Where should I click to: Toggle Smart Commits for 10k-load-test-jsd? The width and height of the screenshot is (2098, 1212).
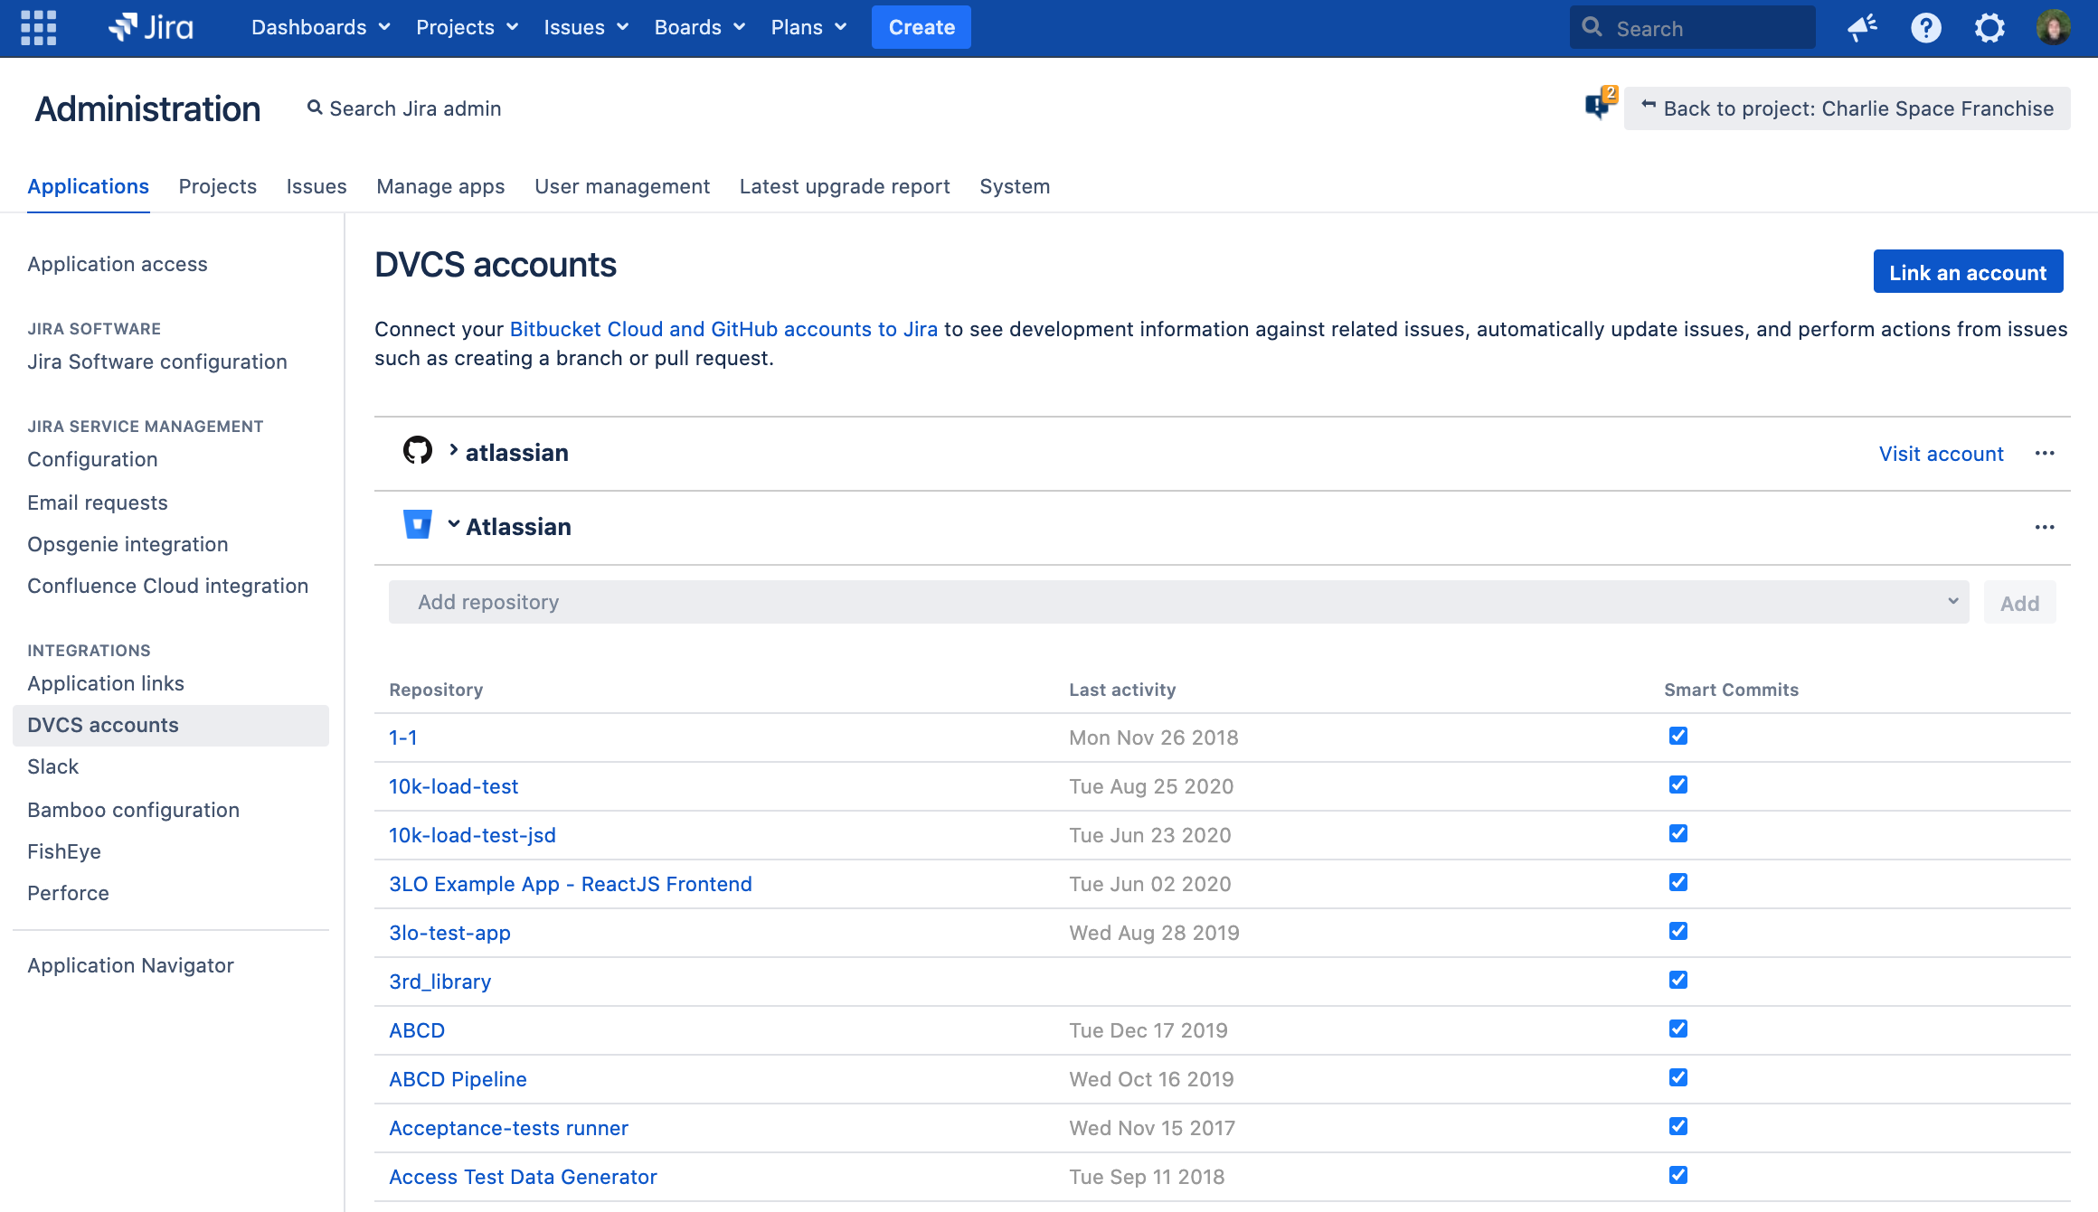(1678, 833)
